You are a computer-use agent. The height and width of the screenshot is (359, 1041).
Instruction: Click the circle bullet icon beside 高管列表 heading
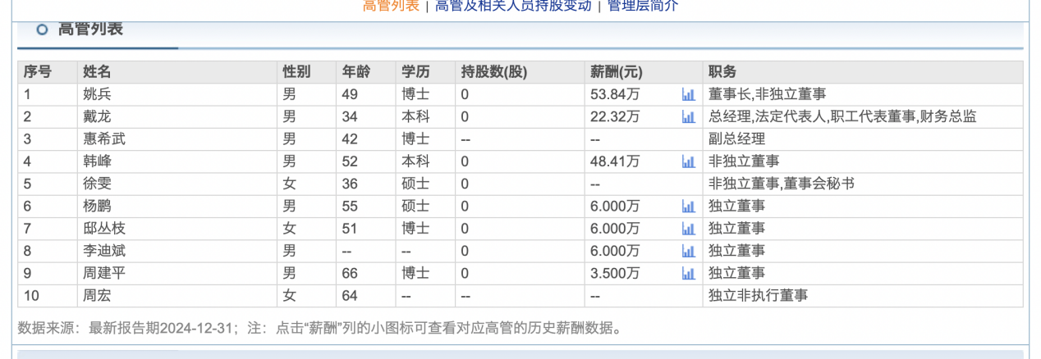[x=42, y=30]
